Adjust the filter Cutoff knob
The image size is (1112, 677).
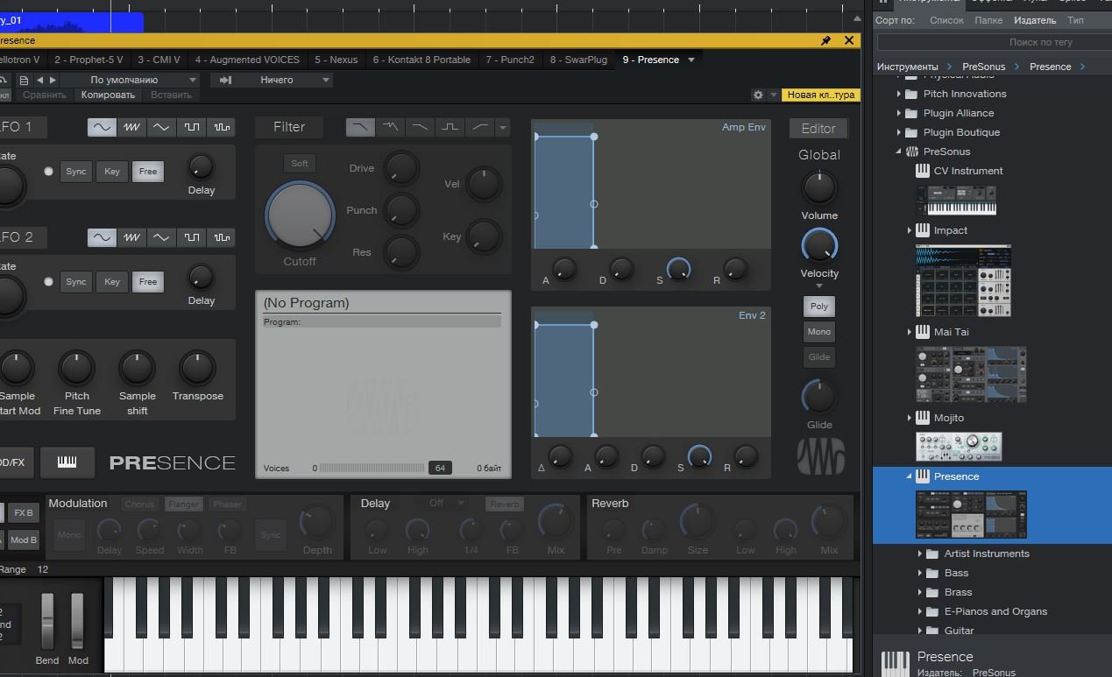(x=301, y=216)
